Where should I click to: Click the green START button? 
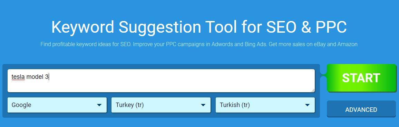point(361,78)
